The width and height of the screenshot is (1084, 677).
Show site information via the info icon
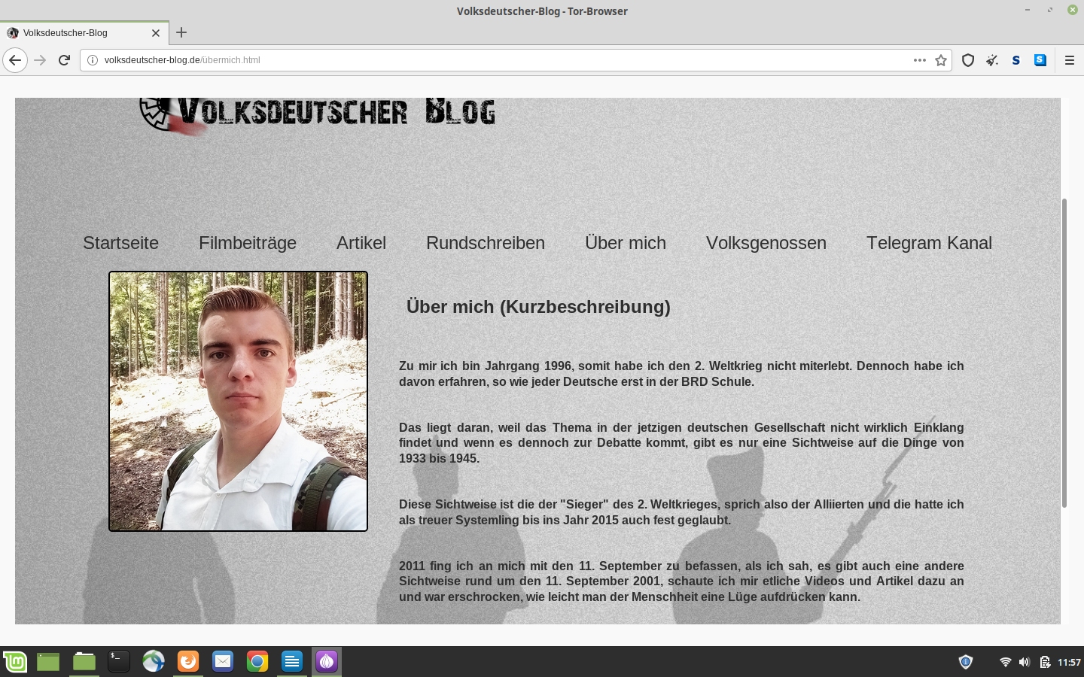93,60
